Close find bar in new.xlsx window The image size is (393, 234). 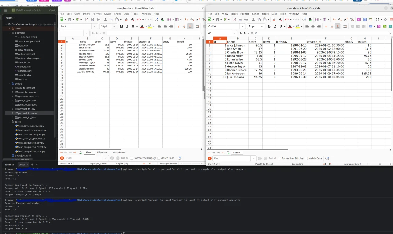pos(210,158)
